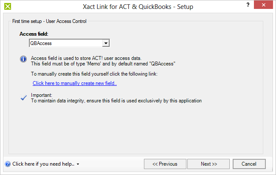Open the manually create new field link

pos(75,83)
